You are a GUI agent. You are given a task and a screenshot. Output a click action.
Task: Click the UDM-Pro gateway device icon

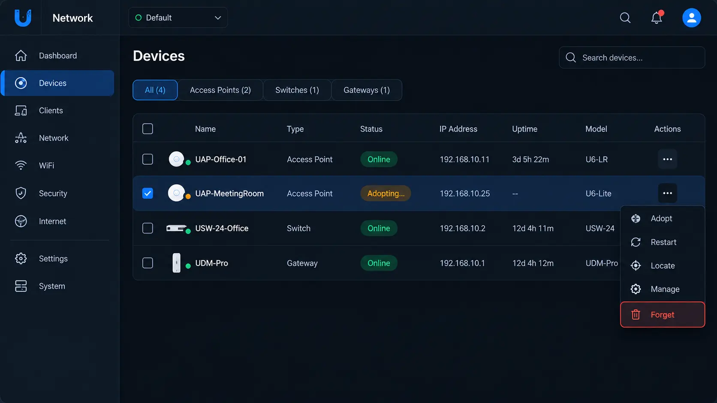click(176, 263)
